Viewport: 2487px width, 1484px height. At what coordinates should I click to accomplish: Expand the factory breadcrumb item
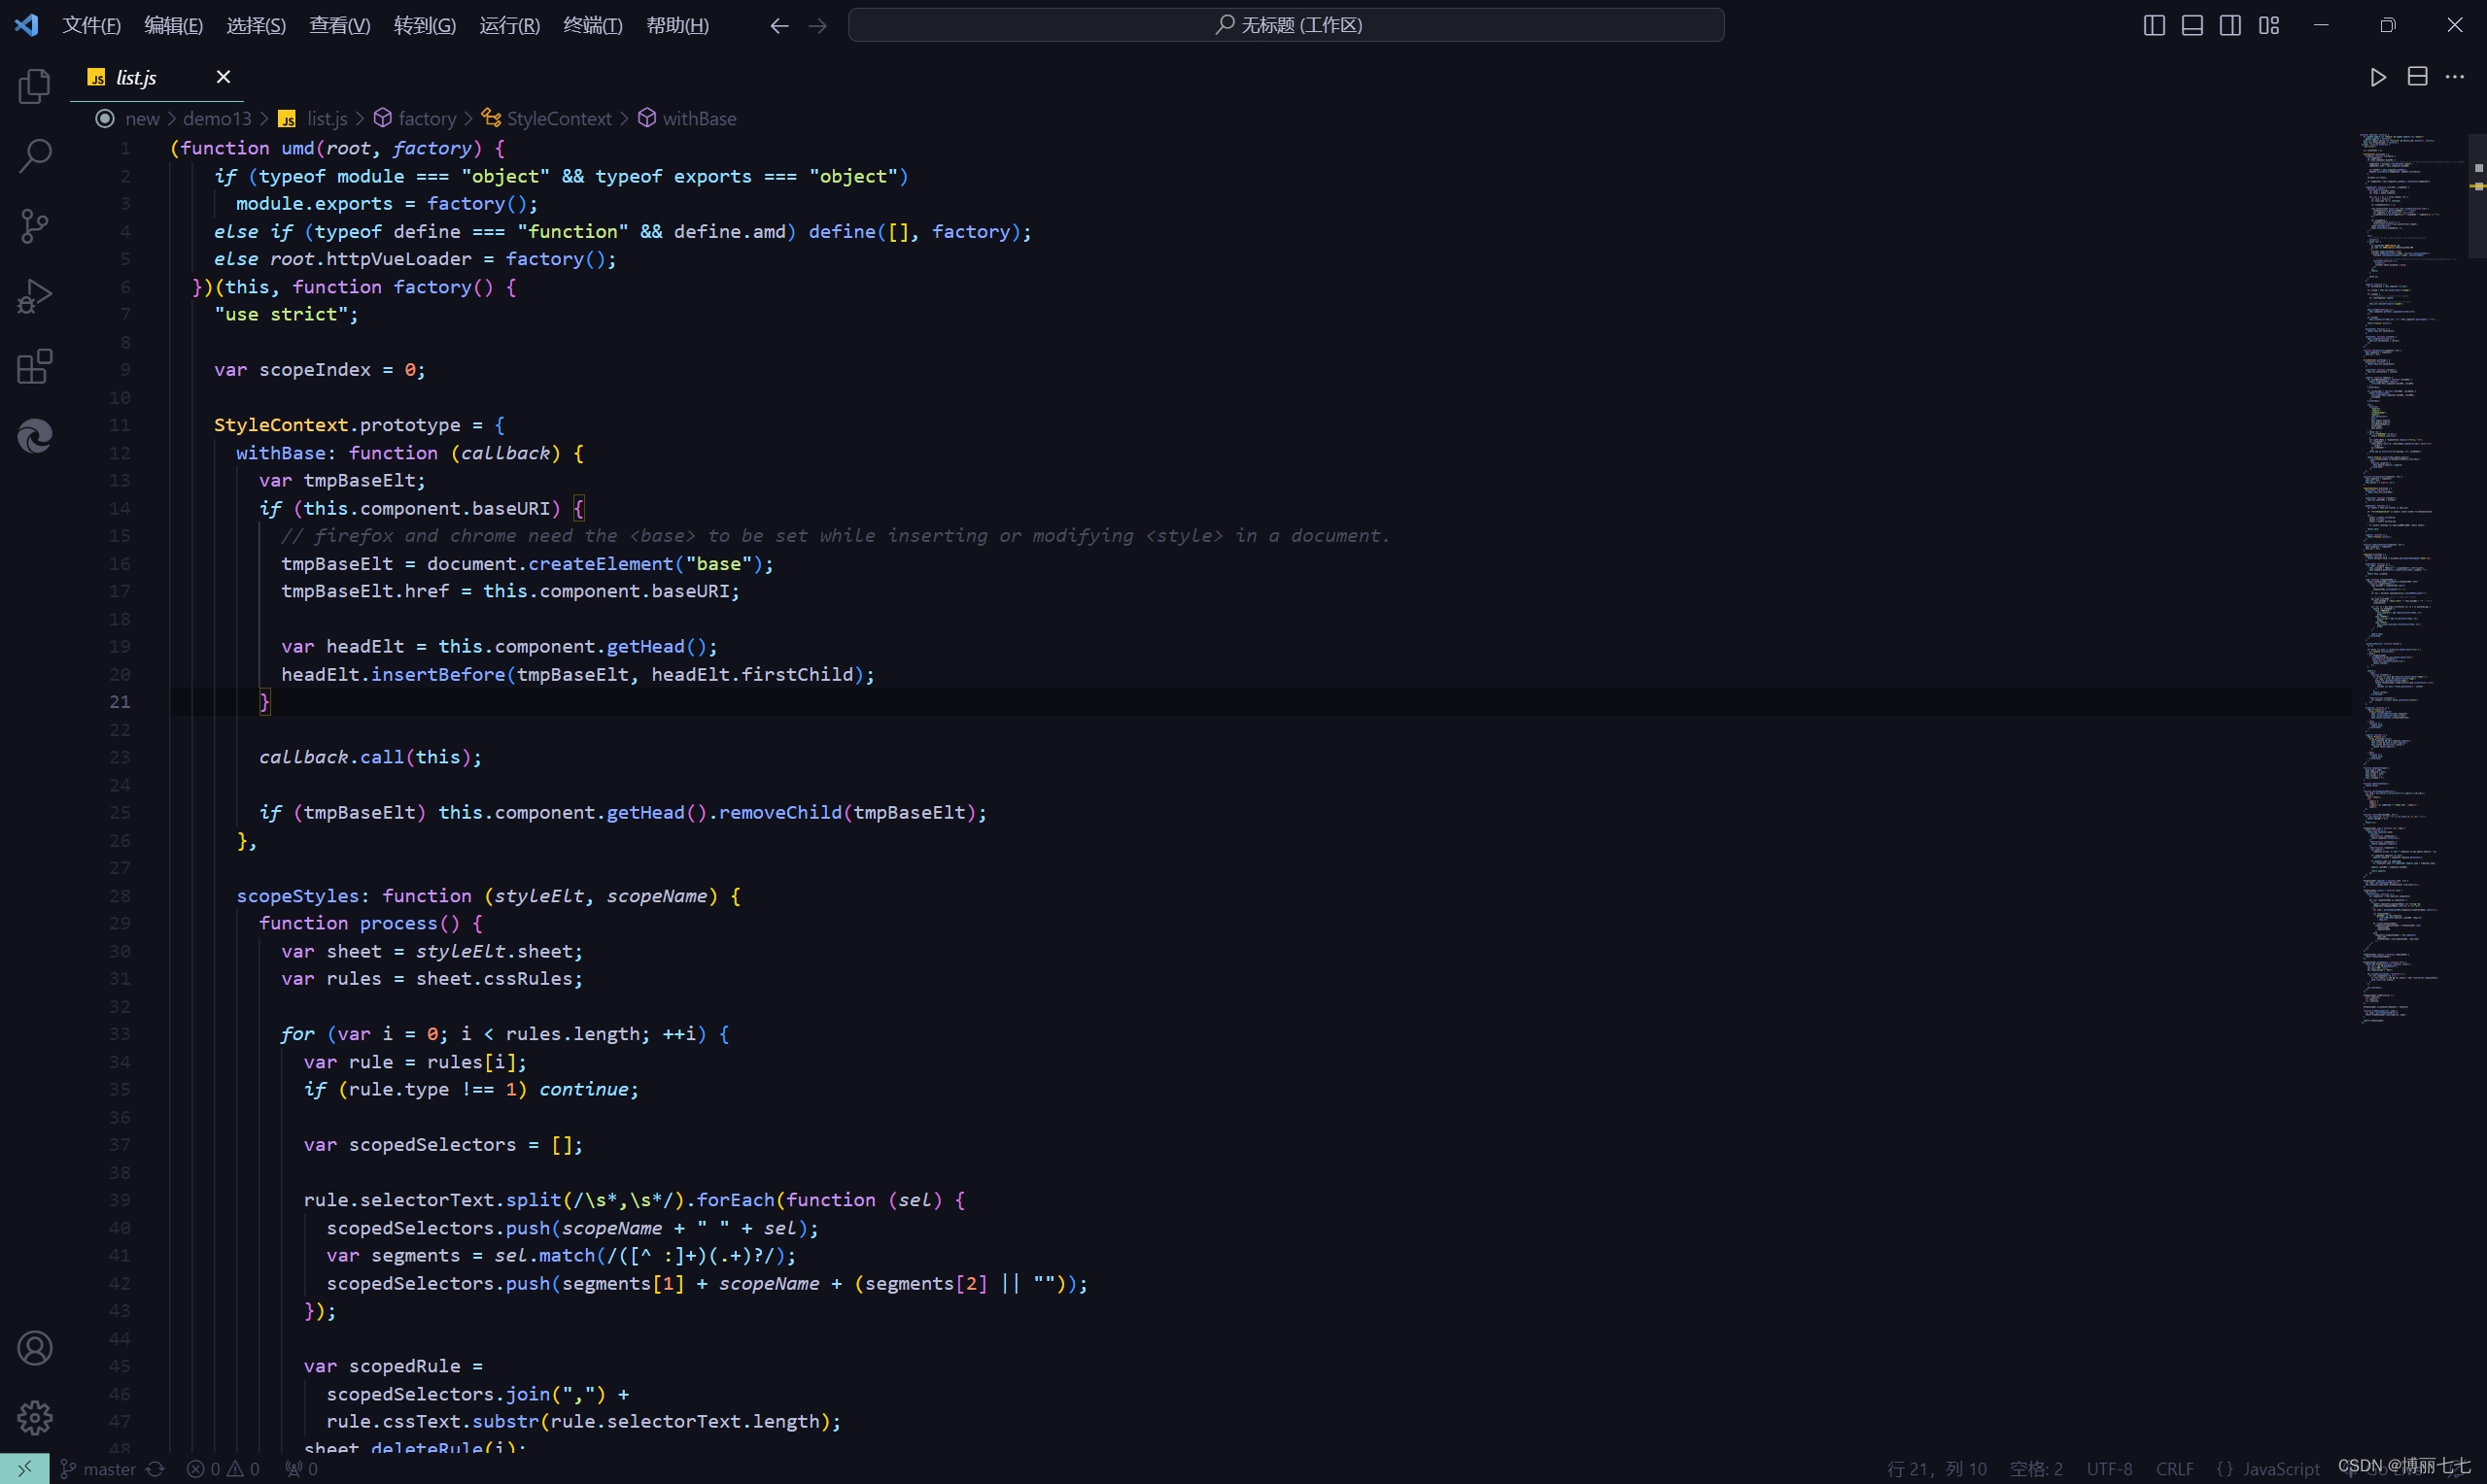[427, 119]
